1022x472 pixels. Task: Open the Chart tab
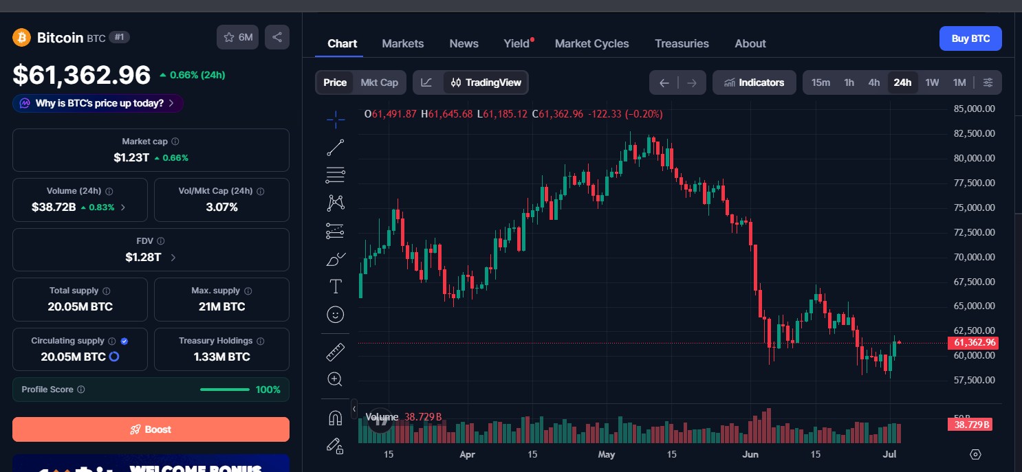343,43
